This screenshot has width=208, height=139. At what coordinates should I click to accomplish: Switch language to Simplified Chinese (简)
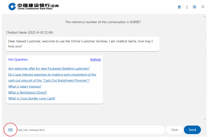tap(194, 7)
